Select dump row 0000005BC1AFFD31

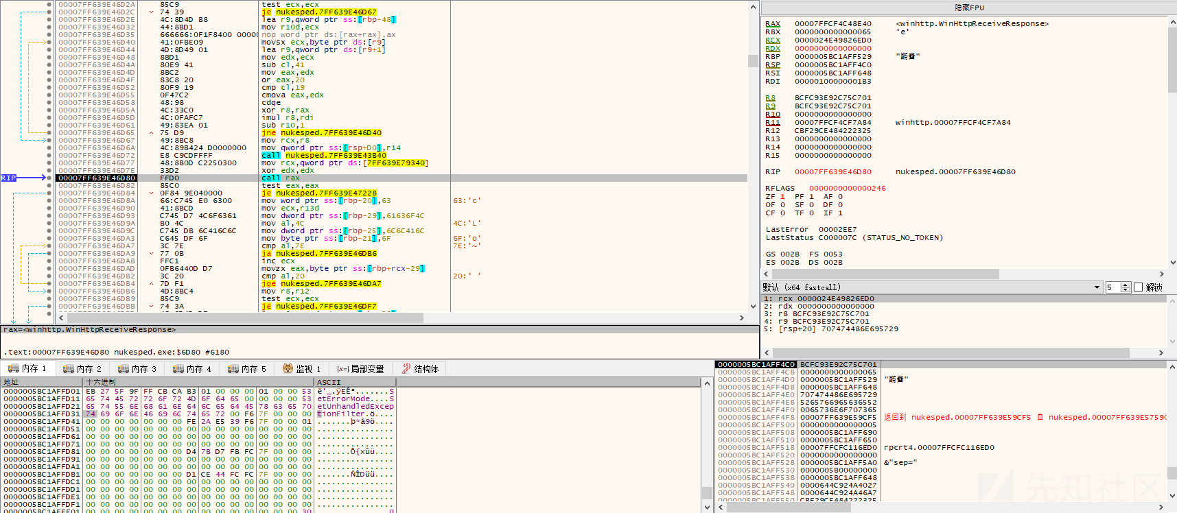(x=199, y=414)
